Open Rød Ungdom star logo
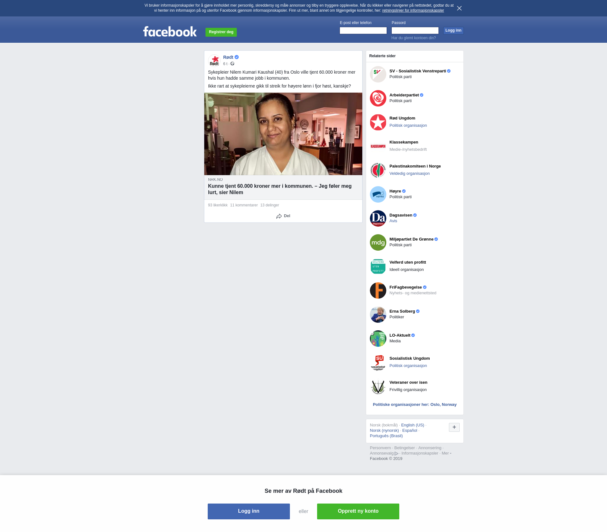 378,122
